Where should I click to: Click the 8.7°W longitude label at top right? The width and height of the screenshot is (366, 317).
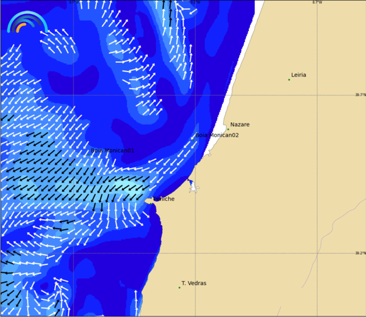pyautogui.click(x=317, y=2)
